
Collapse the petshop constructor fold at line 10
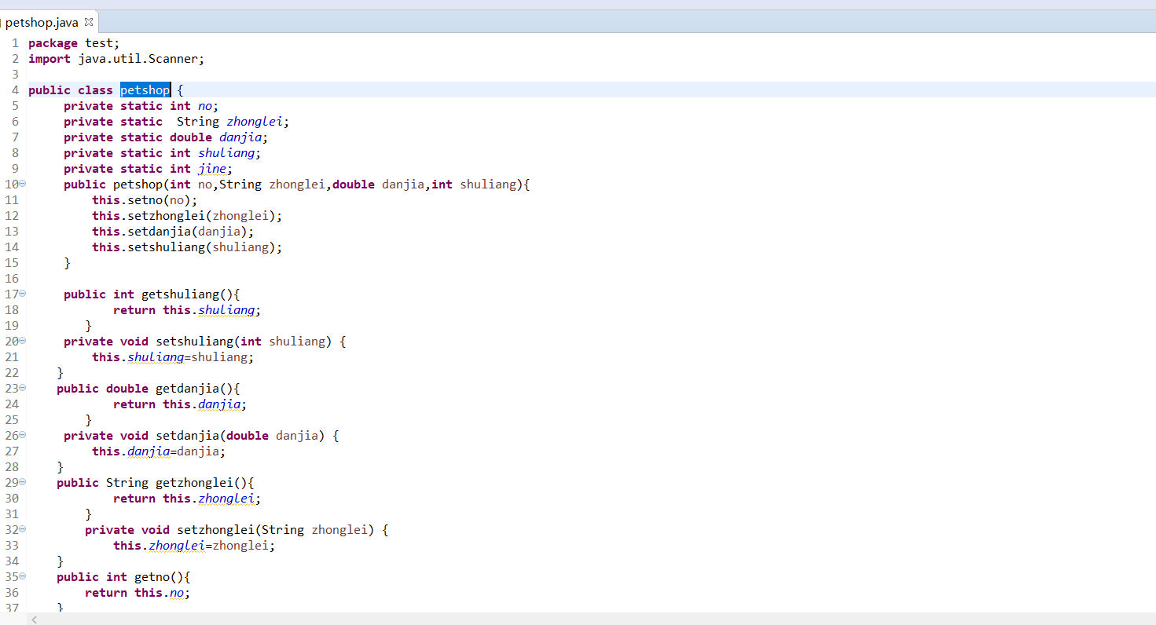22,184
